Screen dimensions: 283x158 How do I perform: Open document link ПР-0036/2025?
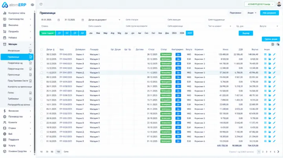tap(66, 95)
